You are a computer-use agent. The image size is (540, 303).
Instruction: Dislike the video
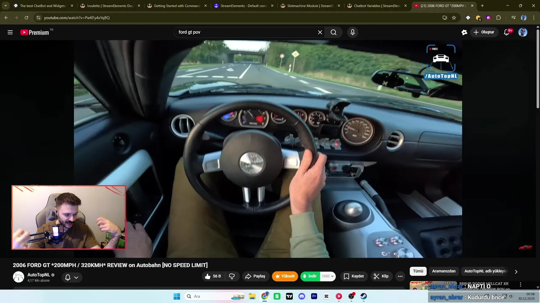pyautogui.click(x=232, y=276)
